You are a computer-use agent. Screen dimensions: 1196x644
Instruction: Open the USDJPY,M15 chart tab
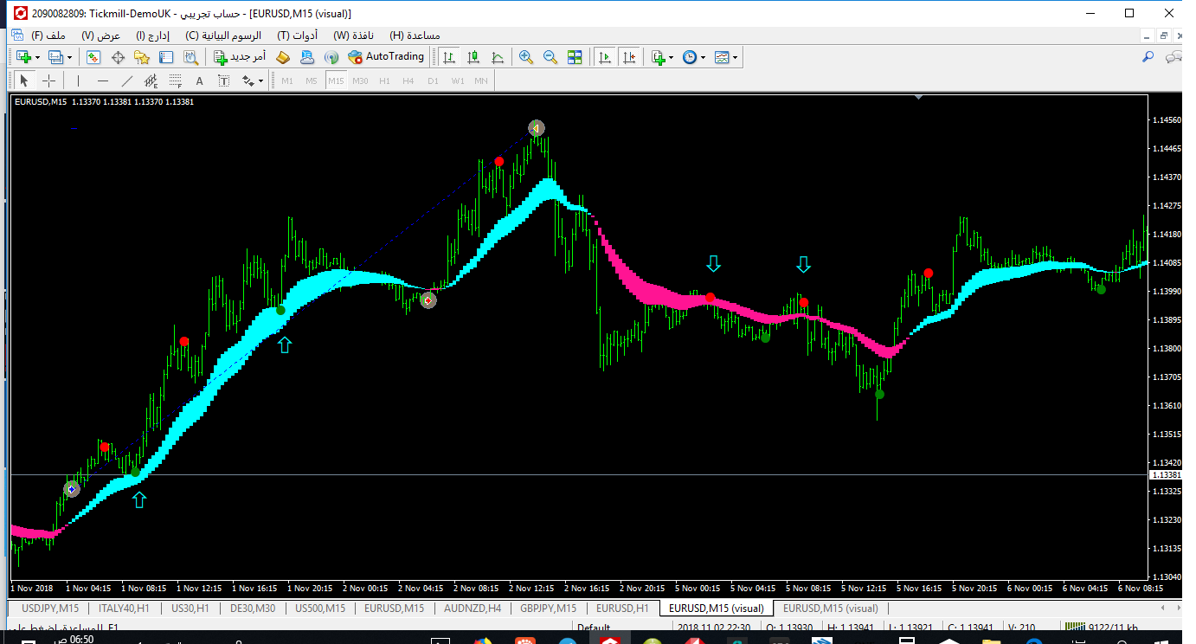click(x=50, y=609)
